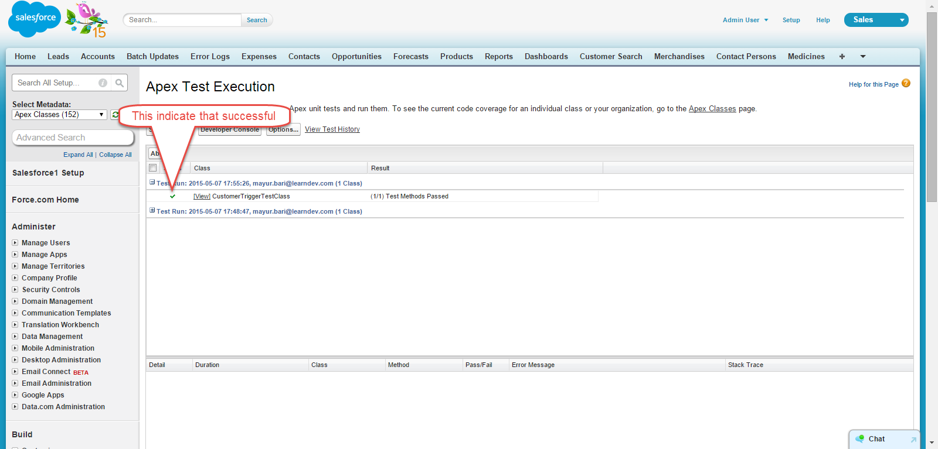938x449 pixels.
Task: Click the global Search input field
Action: tap(182, 20)
